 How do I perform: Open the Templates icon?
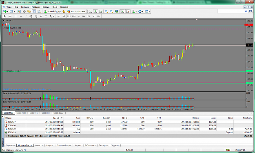pos(146,11)
